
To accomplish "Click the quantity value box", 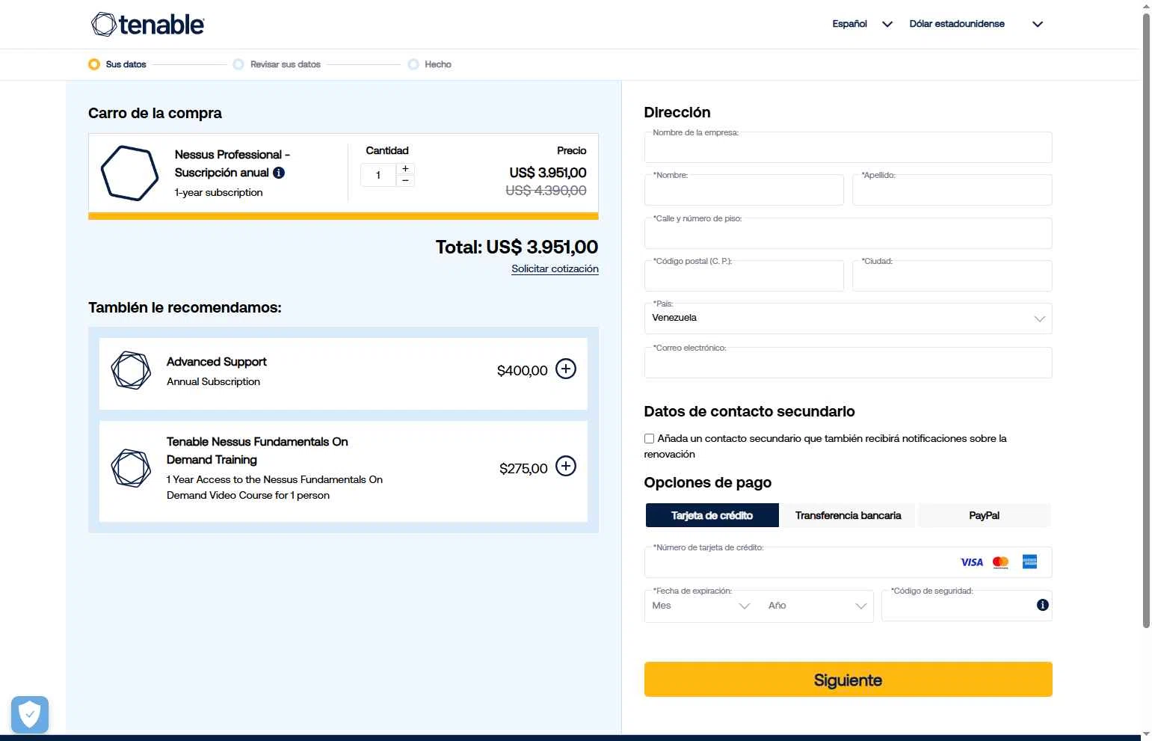I will [x=378, y=175].
